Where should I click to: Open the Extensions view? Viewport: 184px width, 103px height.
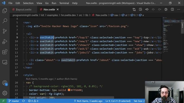pyautogui.click(x=5, y=52)
